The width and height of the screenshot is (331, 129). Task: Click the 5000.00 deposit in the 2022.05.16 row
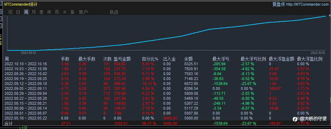tap(170, 118)
